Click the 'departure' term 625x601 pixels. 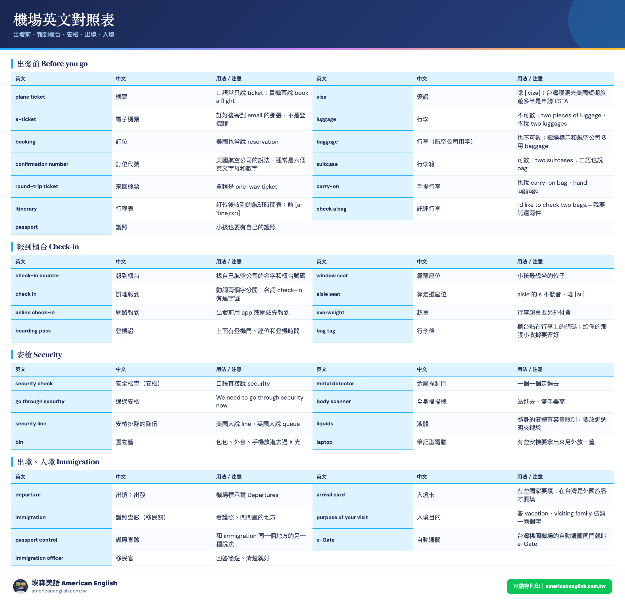(28, 495)
